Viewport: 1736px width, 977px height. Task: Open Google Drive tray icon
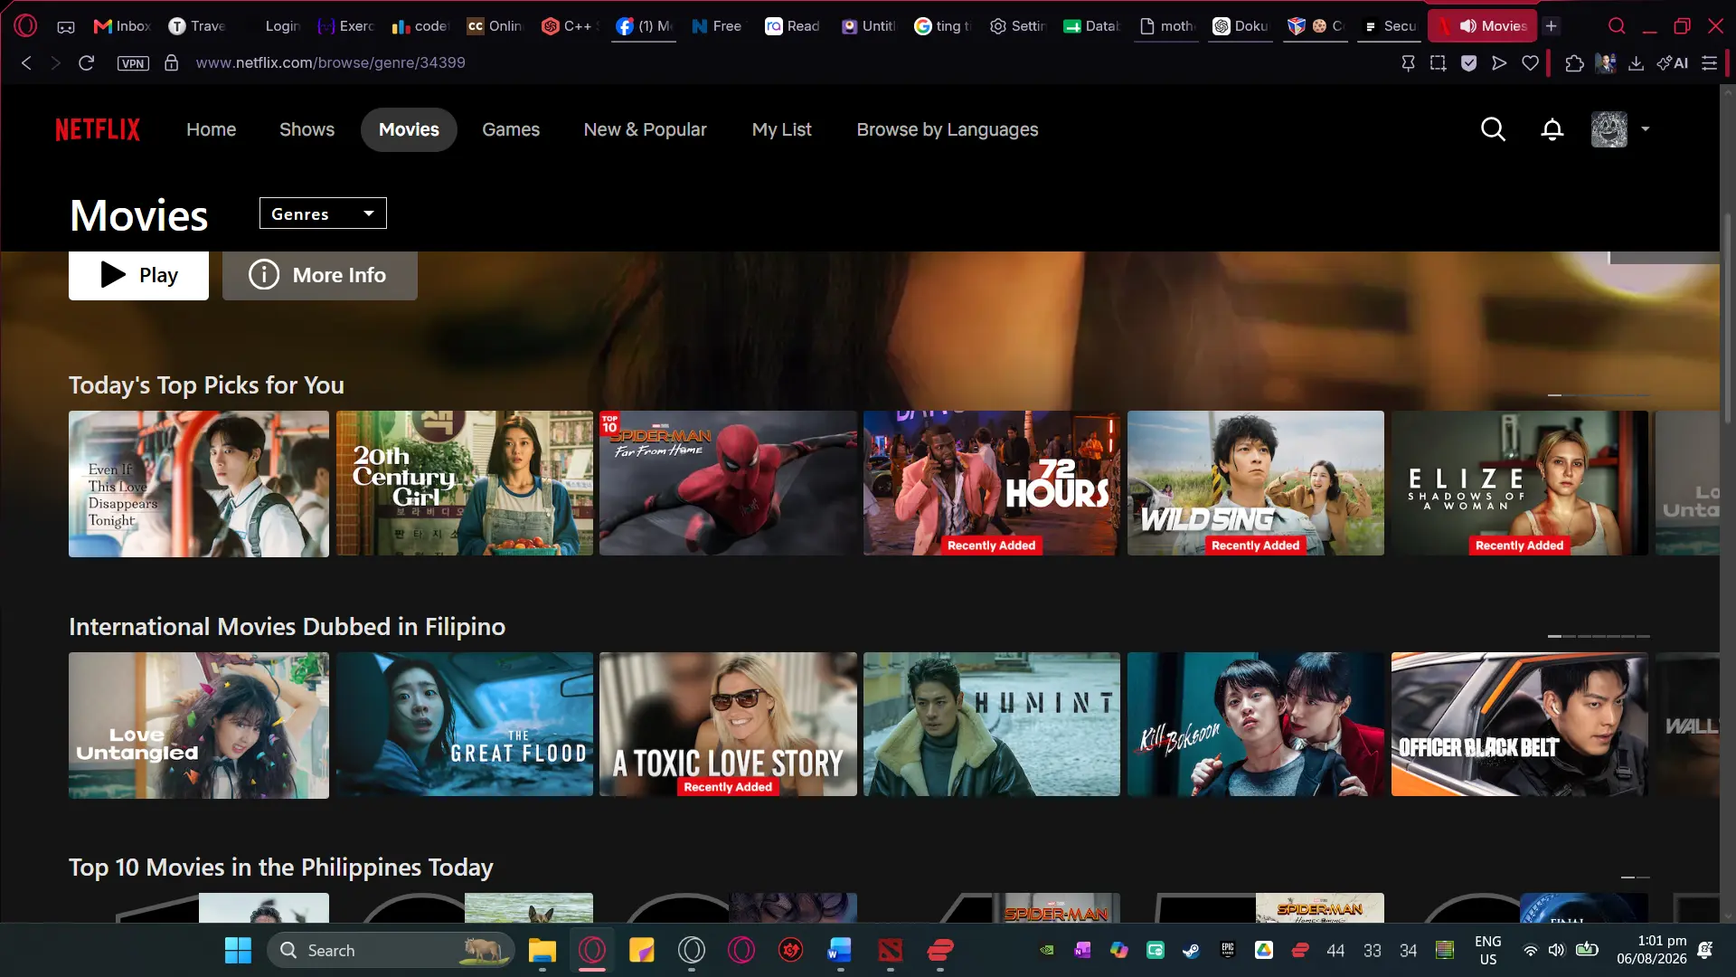(x=1264, y=950)
